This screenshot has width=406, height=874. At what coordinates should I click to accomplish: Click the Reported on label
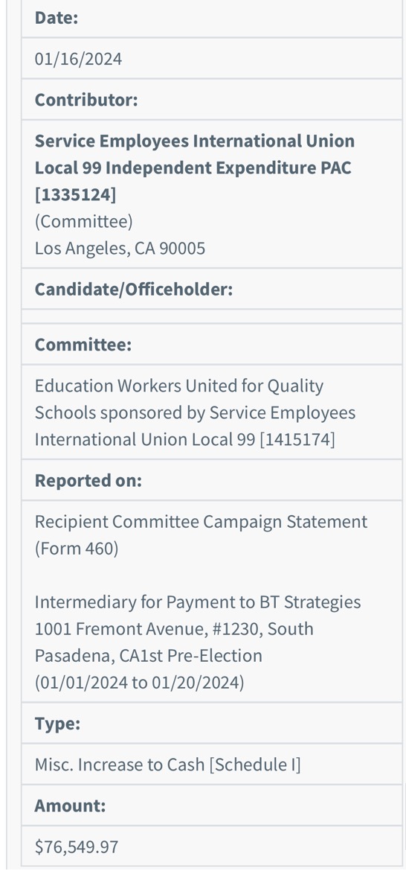(88, 480)
